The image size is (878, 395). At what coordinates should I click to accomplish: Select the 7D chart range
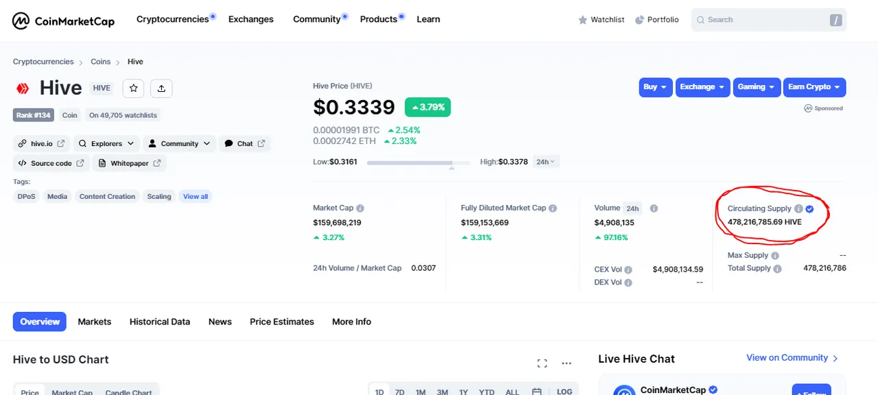pos(400,391)
